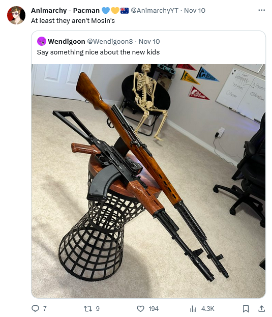Image resolution: width=272 pixels, height=317 pixels.
Task: Open Animarchy's profile avatar
Action: click(x=16, y=15)
